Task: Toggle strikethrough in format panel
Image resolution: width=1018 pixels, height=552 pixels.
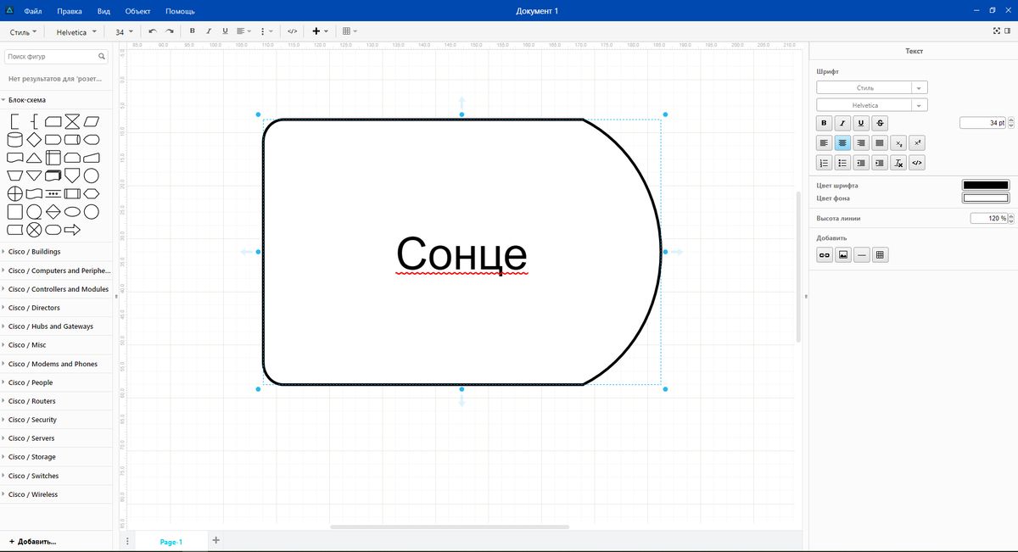Action: click(x=880, y=123)
